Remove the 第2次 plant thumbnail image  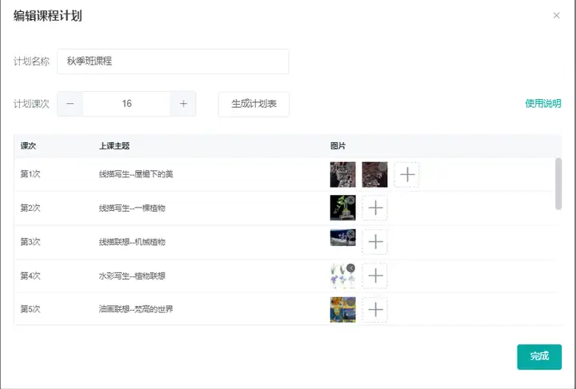(351, 200)
